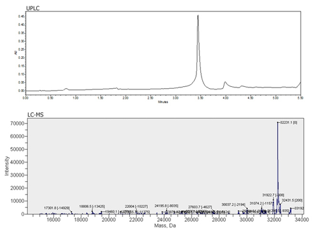This screenshot has height=232, width=317.
Task: Click the 34000 mass axis tick label
Action: tap(302, 219)
